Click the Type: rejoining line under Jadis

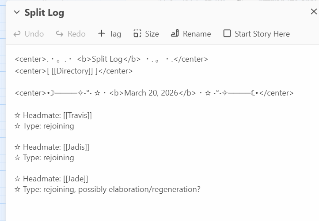click(44, 158)
